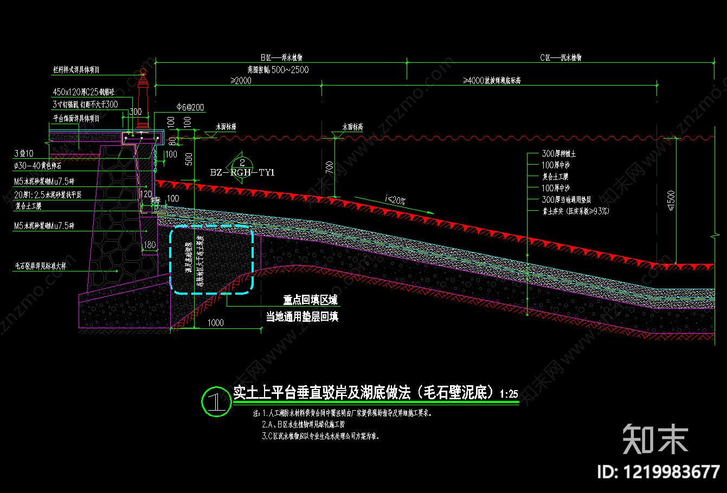
Task: Click the '素土夯实(压实系数≥93%)' layer label
Action: (575, 211)
